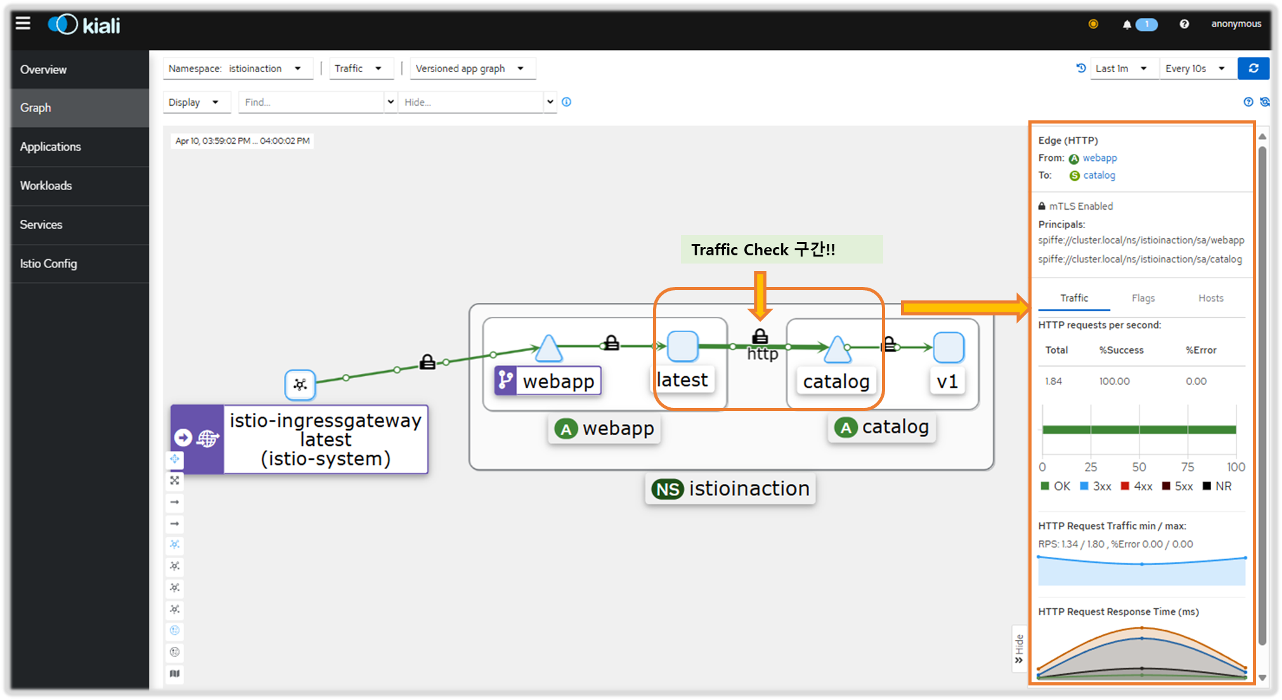
Task: Click the blue refresh button icon
Action: (1253, 68)
